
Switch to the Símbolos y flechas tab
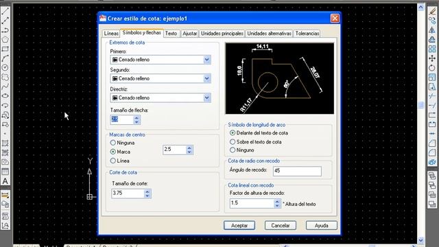click(142, 33)
